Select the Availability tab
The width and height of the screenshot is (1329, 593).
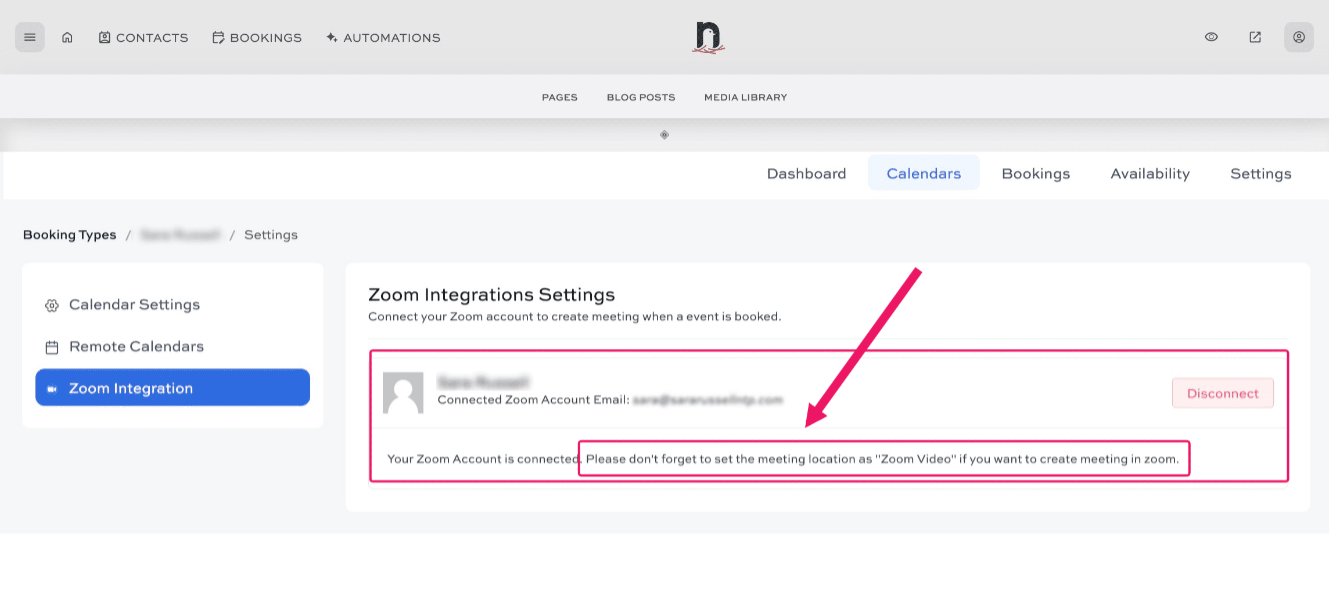pos(1150,173)
